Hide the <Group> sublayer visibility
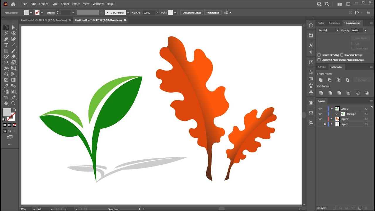375x211 pixels. (320, 114)
